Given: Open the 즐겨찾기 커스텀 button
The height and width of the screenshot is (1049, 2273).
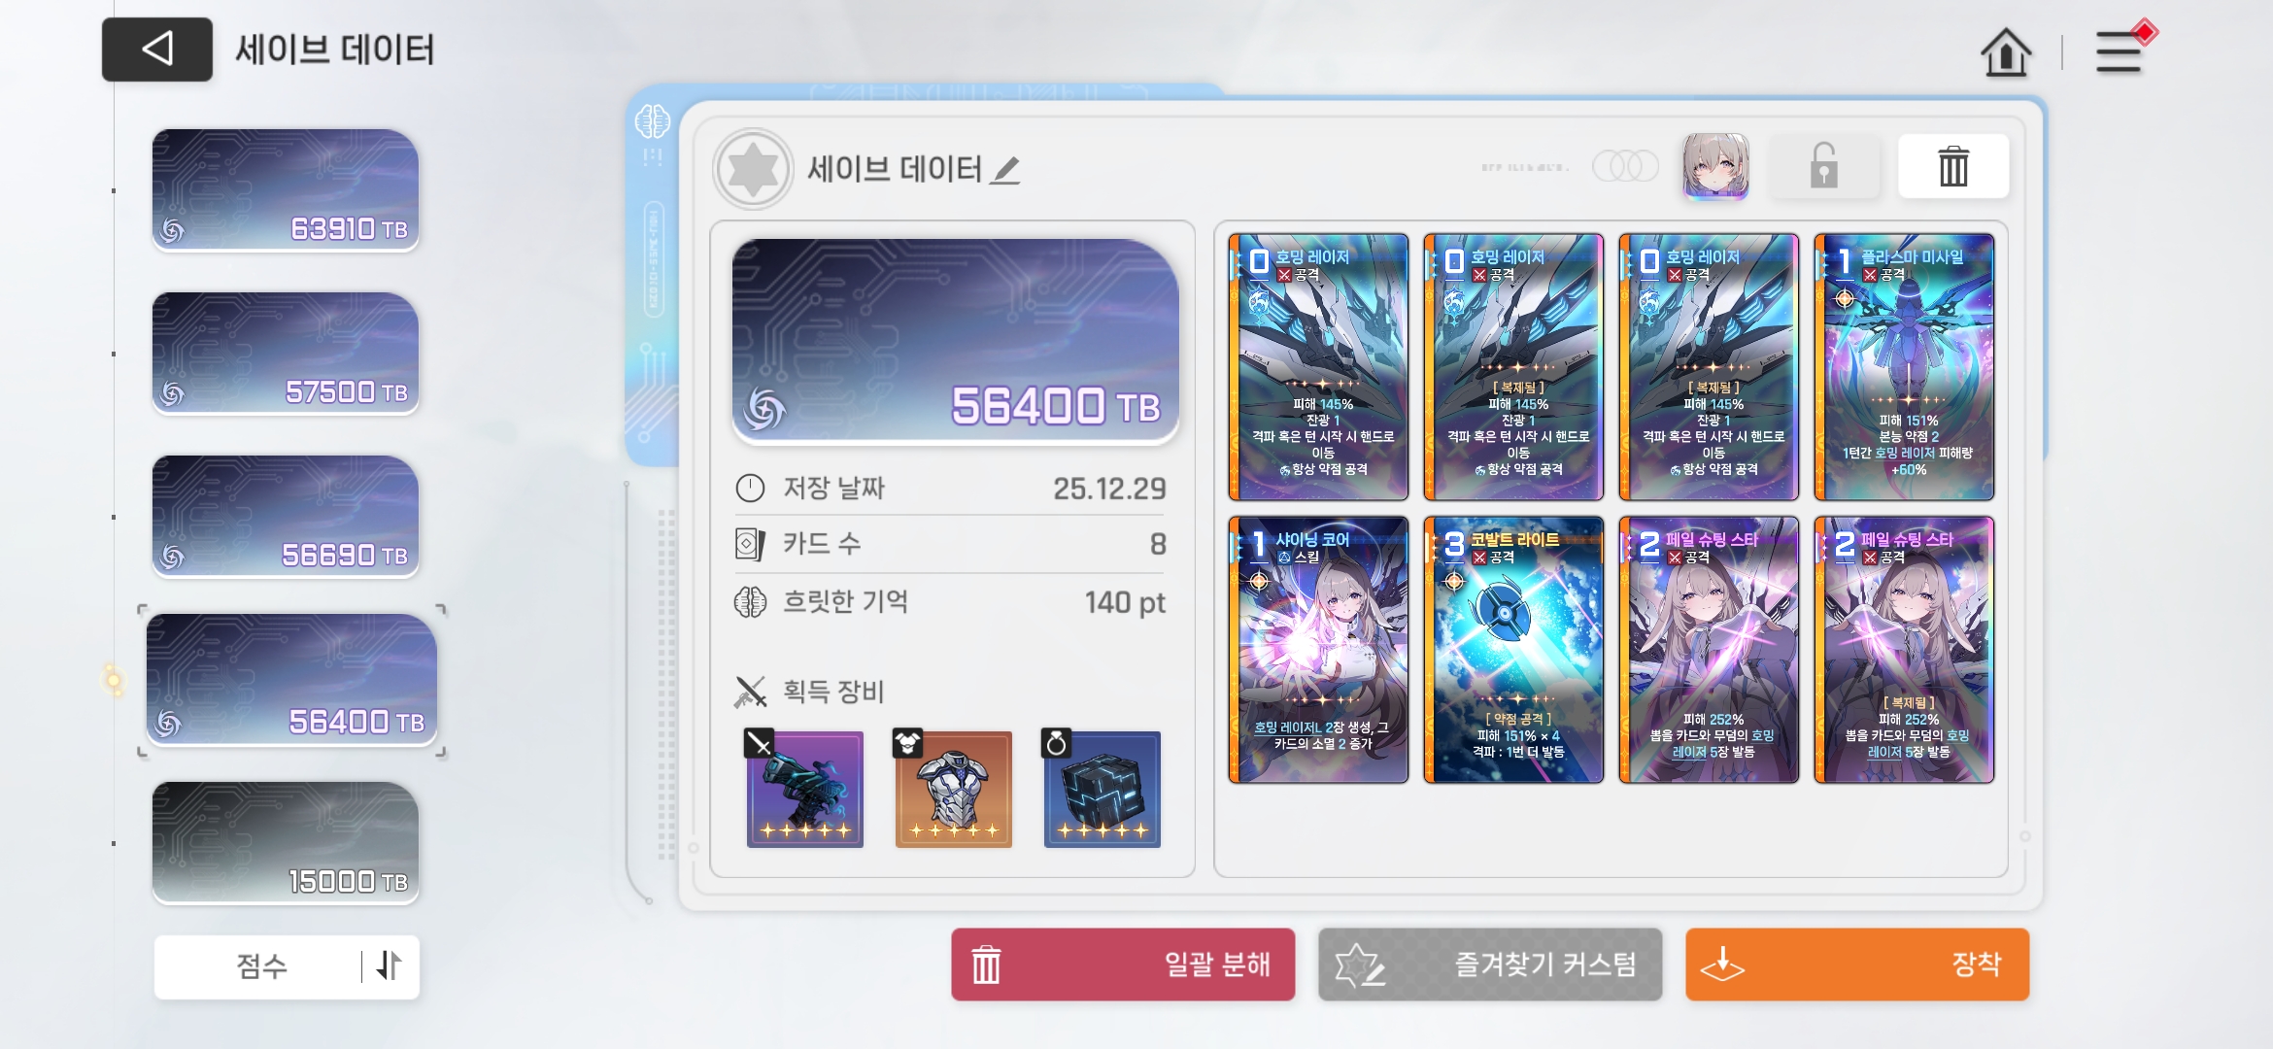Looking at the screenshot, I should coord(1490,964).
